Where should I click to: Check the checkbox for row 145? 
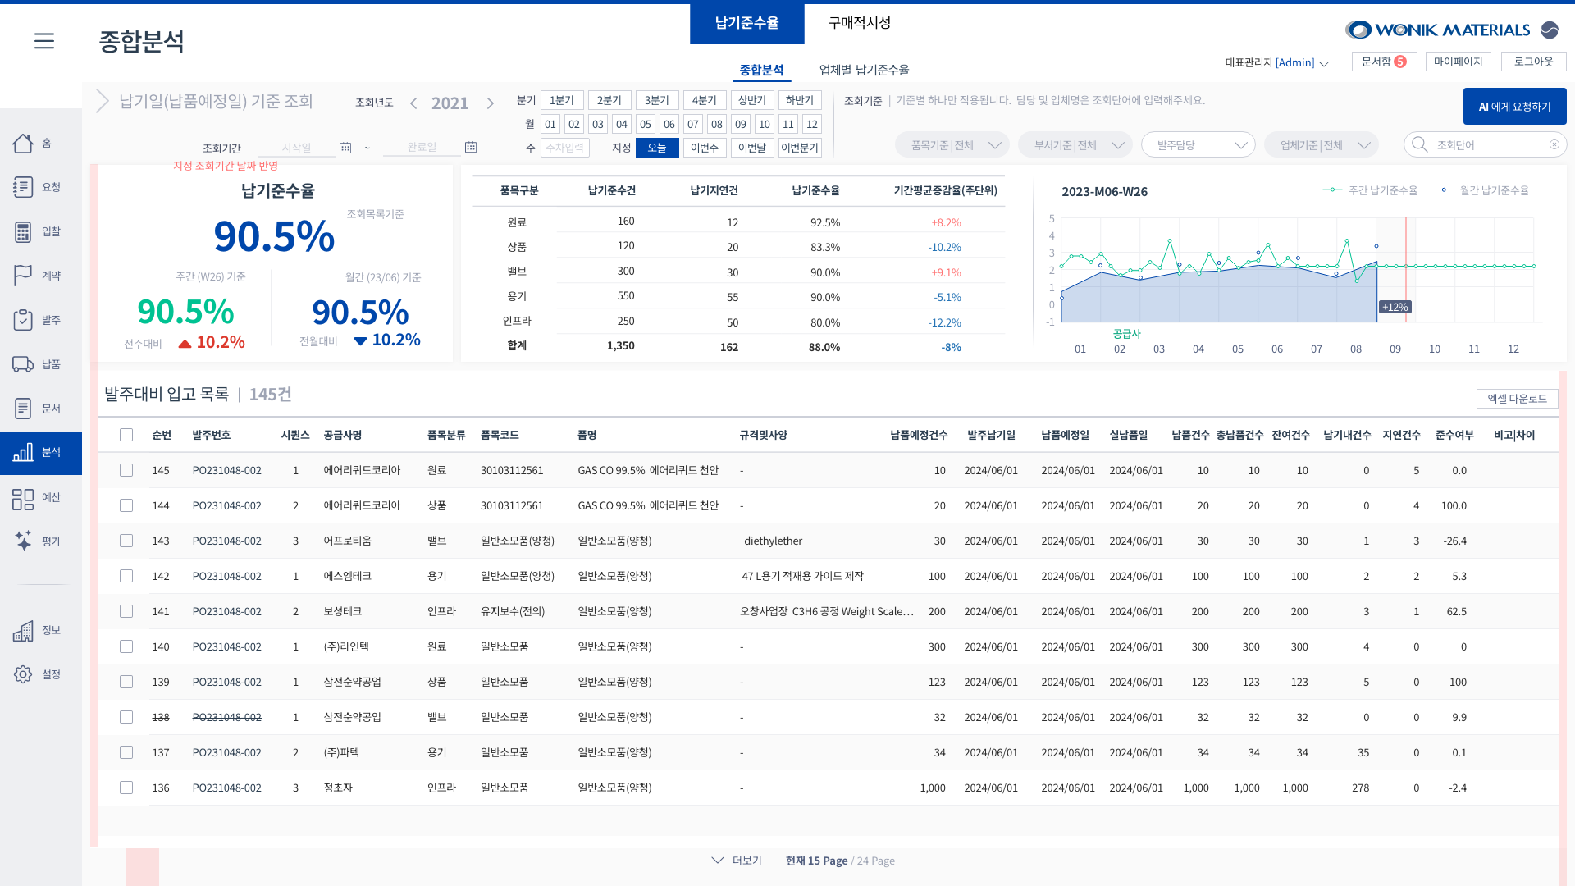126,470
